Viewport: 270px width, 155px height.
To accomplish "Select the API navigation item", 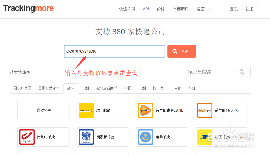I will pyautogui.click(x=146, y=9).
